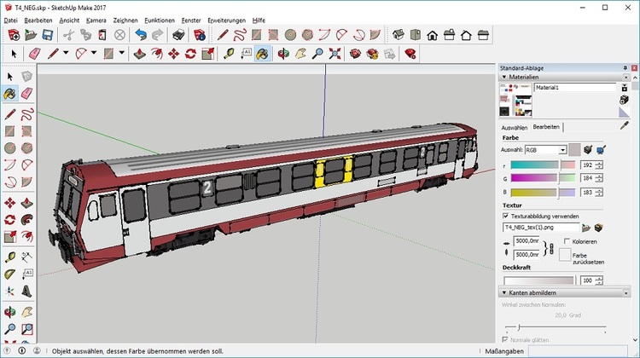This screenshot has width=640, height=358.
Task: Select the Push/Pull tool in the top toolbar
Action: (x=140, y=54)
